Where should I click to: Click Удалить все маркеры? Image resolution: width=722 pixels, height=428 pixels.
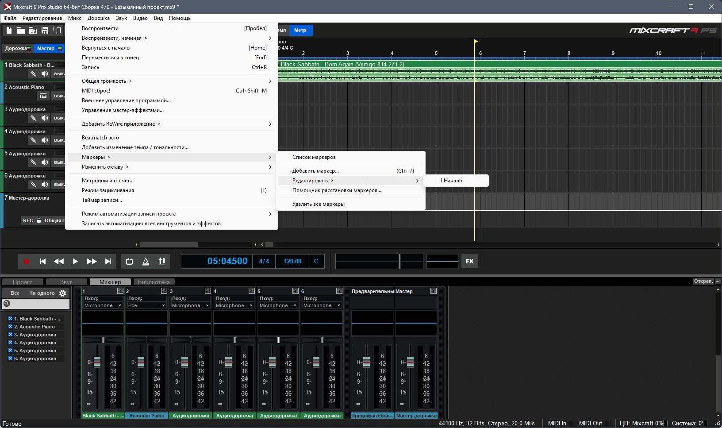[x=350, y=204]
